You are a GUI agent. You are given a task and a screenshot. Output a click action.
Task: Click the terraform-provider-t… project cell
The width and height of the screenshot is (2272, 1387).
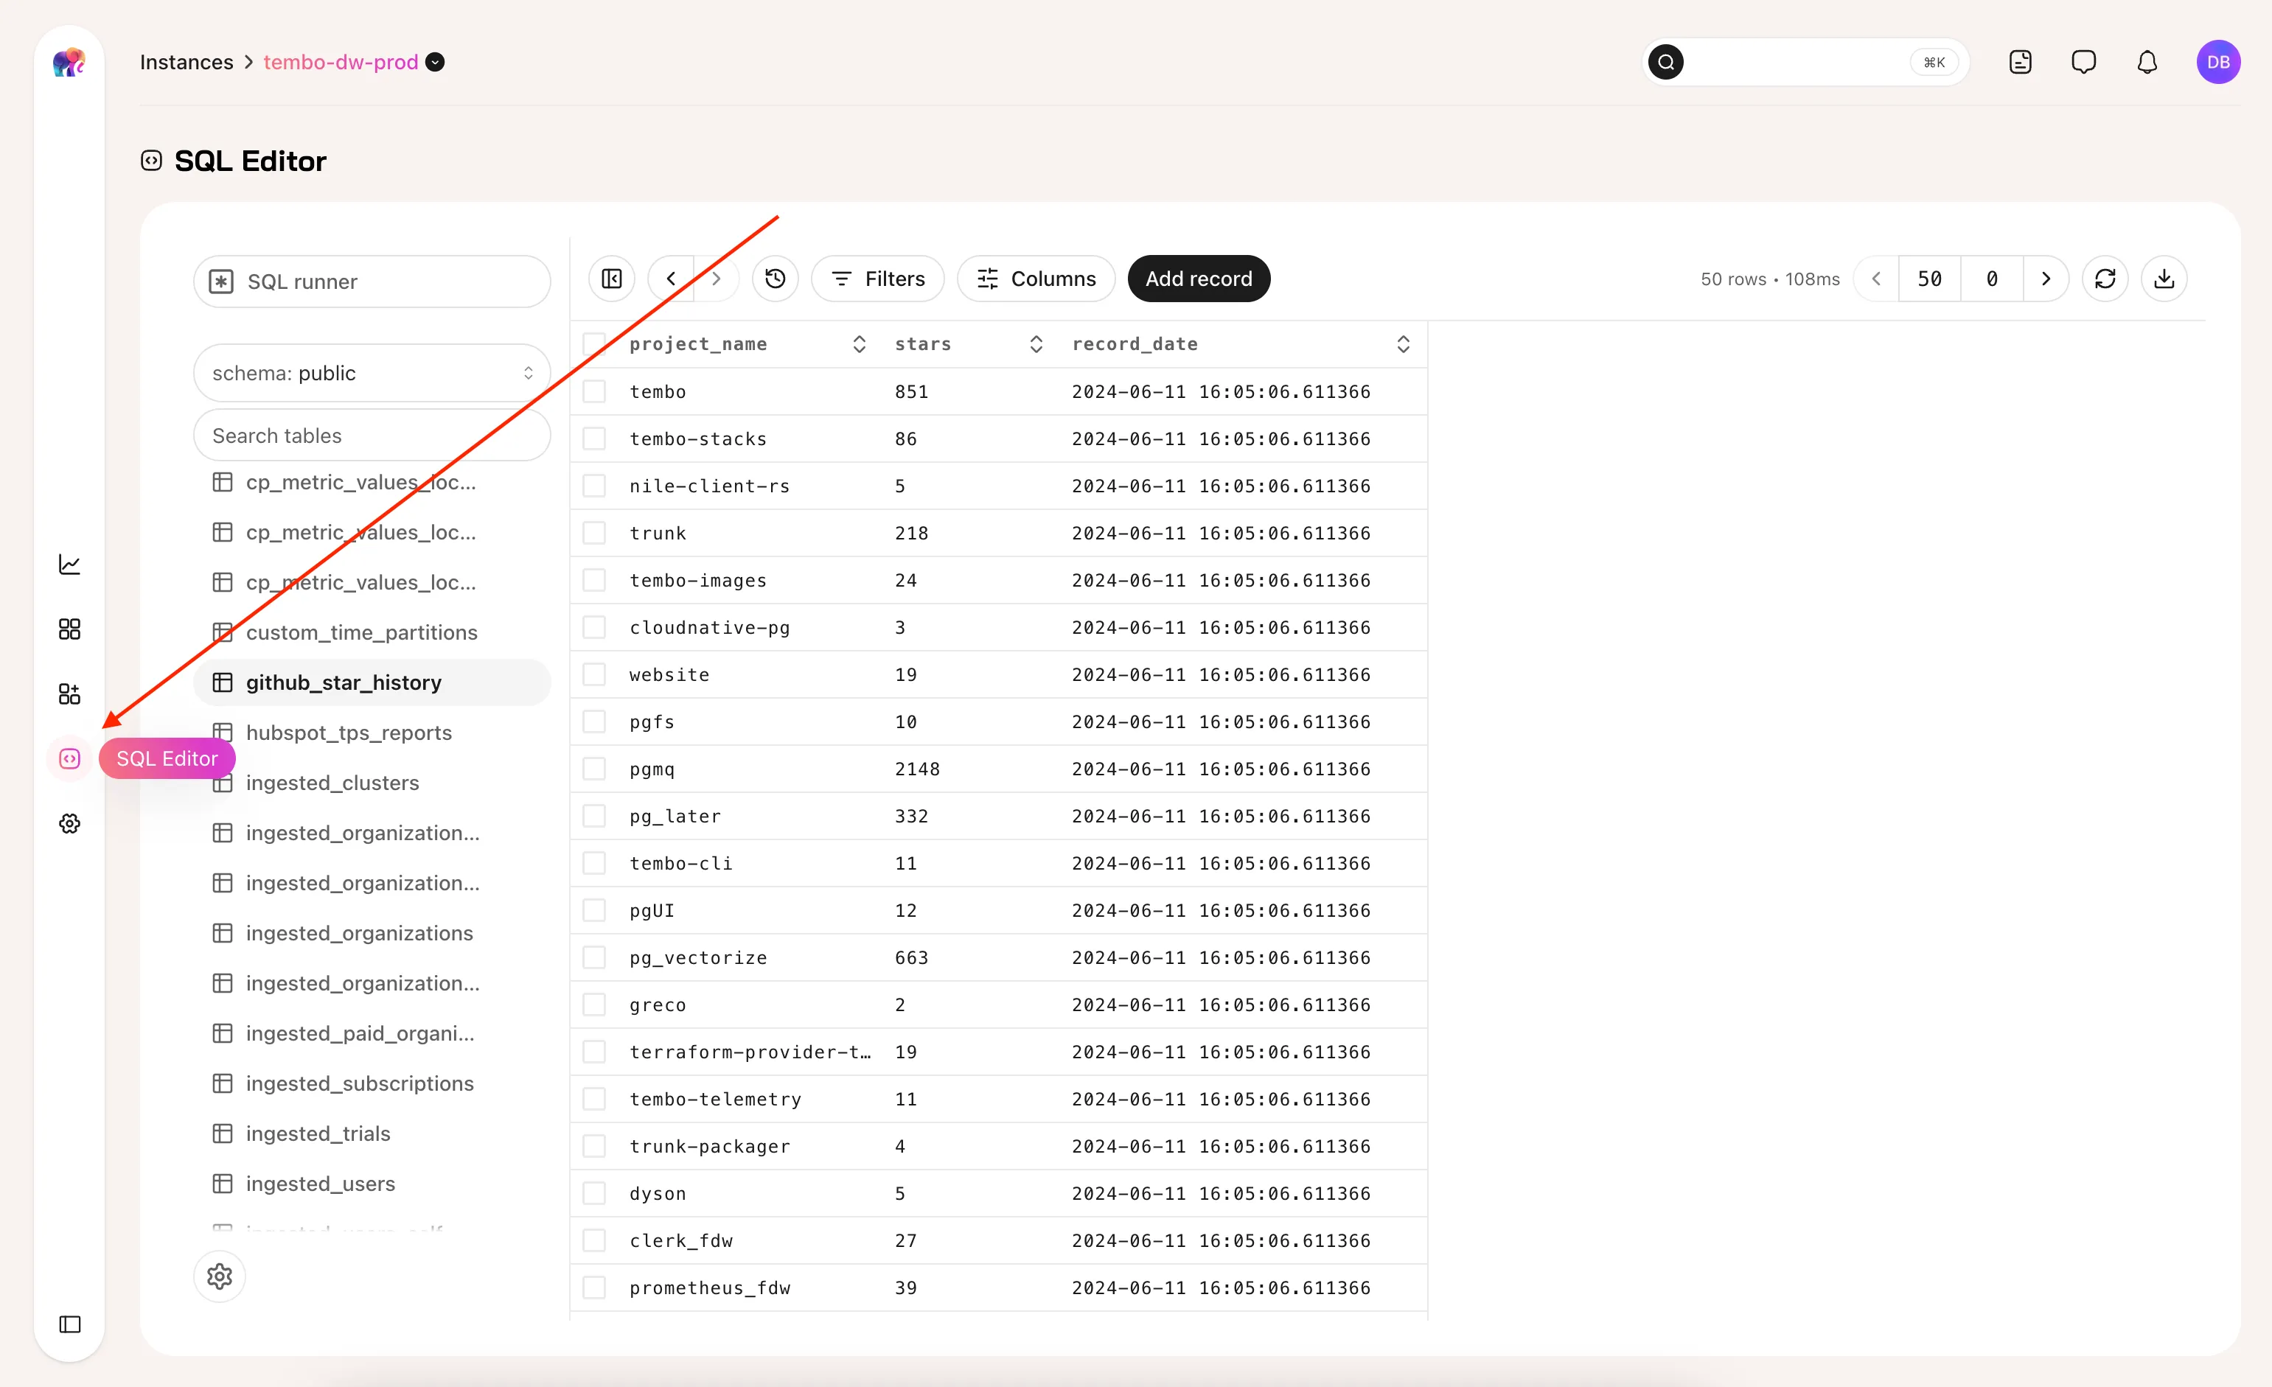[x=750, y=1052]
